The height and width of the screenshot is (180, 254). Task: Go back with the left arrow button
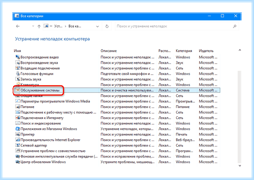[x=18, y=26]
